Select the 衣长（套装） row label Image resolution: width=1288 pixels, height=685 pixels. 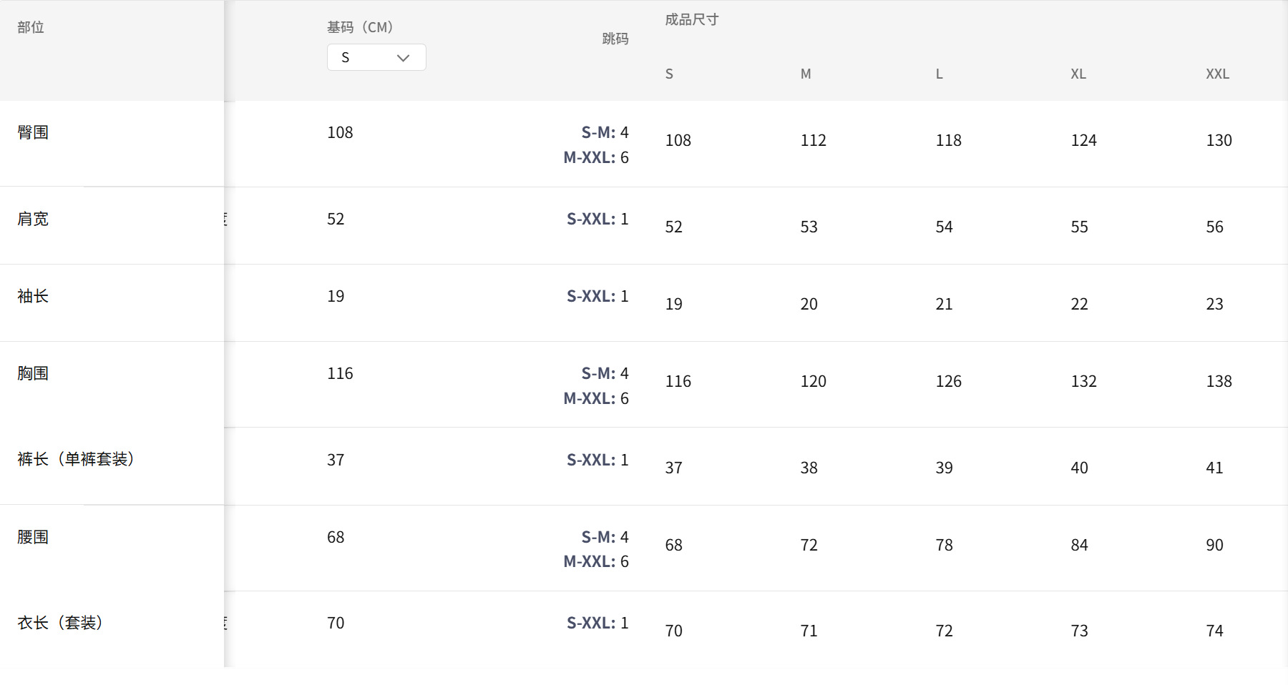(x=60, y=623)
